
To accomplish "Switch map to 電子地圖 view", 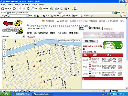I will (62, 40).
